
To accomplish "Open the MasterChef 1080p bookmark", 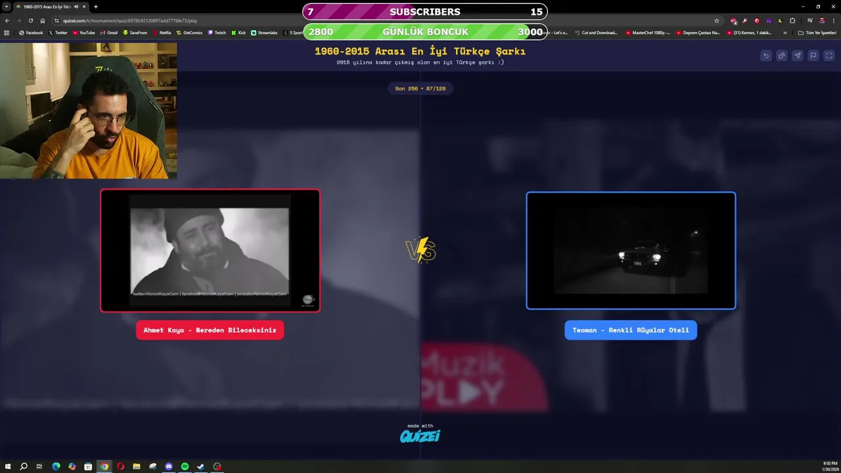I will 648,32.
